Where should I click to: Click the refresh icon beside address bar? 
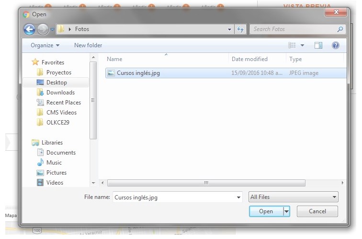click(x=241, y=29)
